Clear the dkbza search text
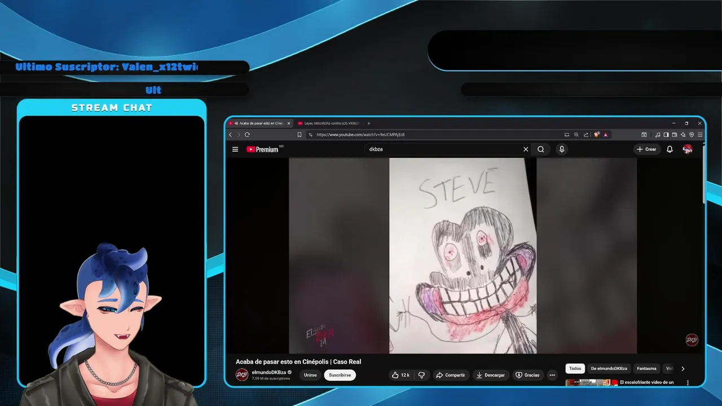This screenshot has width=722, height=406. click(526, 149)
